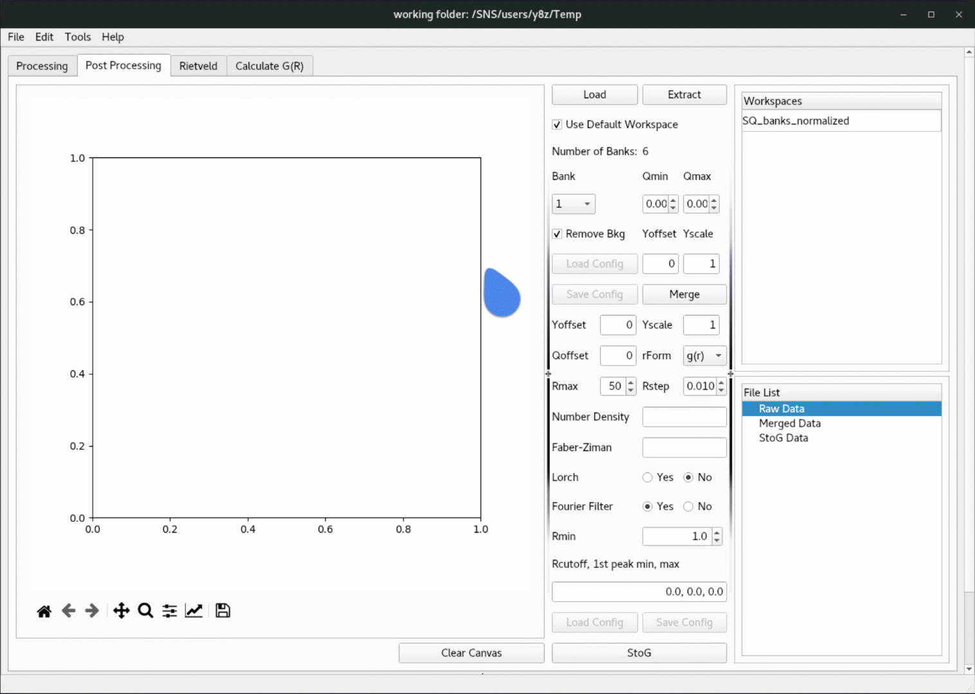Uncheck Use Default Workspace checkbox
This screenshot has height=694, width=975.
[x=557, y=125]
